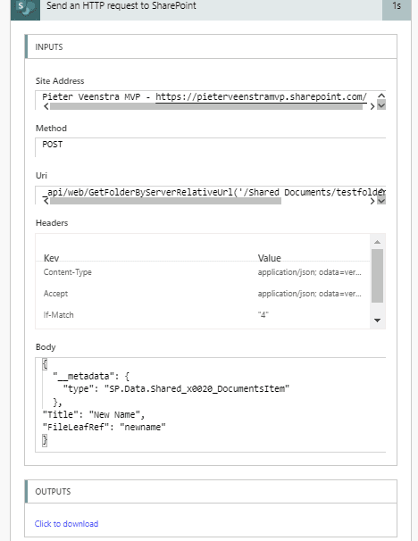Click the 'Click to download' outputs link

point(66,524)
